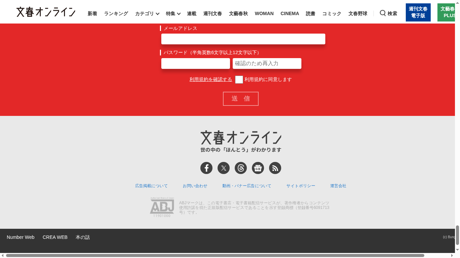Focus the メールアドレス input field
This screenshot has height=258, width=460.
(243, 39)
